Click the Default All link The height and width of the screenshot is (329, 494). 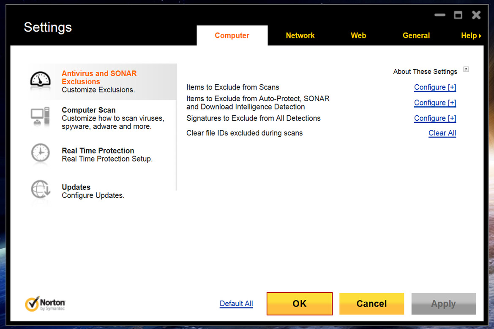[x=236, y=304]
